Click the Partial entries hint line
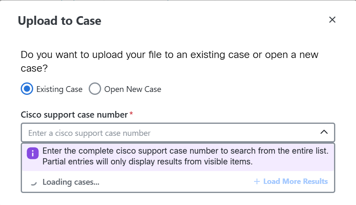The width and height of the screenshot is (356, 205). coord(148,162)
